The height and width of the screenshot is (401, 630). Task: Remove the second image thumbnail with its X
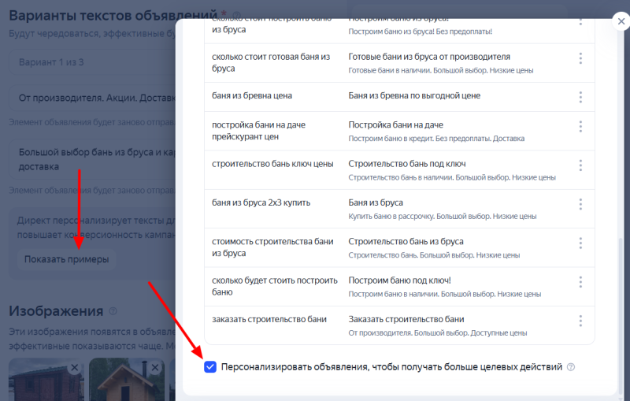(x=154, y=367)
